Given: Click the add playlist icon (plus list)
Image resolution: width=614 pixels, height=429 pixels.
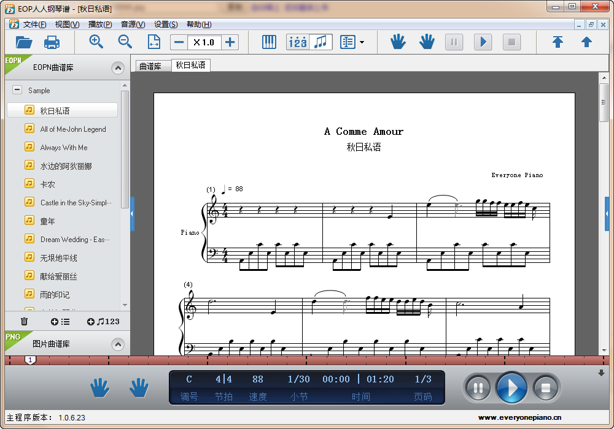Looking at the screenshot, I should [60, 322].
